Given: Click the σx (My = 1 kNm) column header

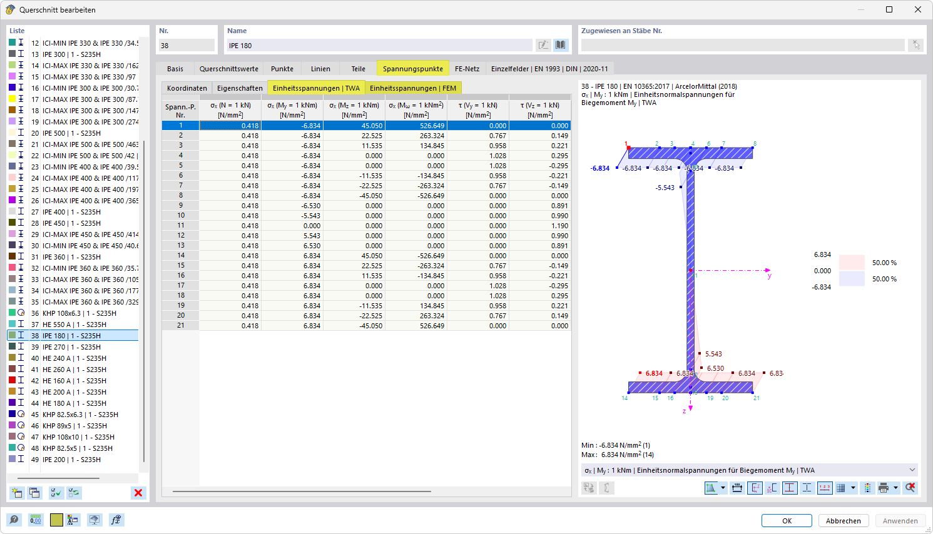Looking at the screenshot, I should [x=292, y=110].
